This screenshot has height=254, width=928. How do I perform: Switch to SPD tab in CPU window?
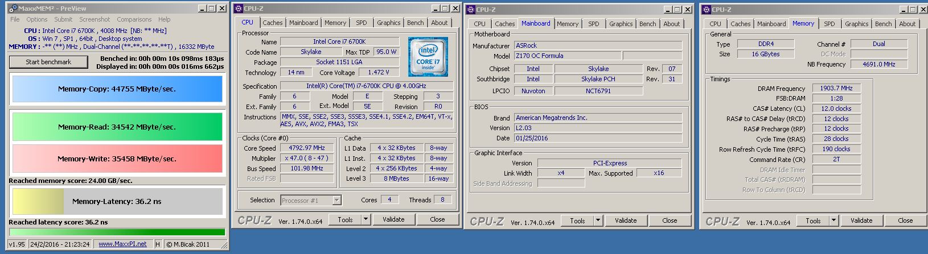point(362,23)
